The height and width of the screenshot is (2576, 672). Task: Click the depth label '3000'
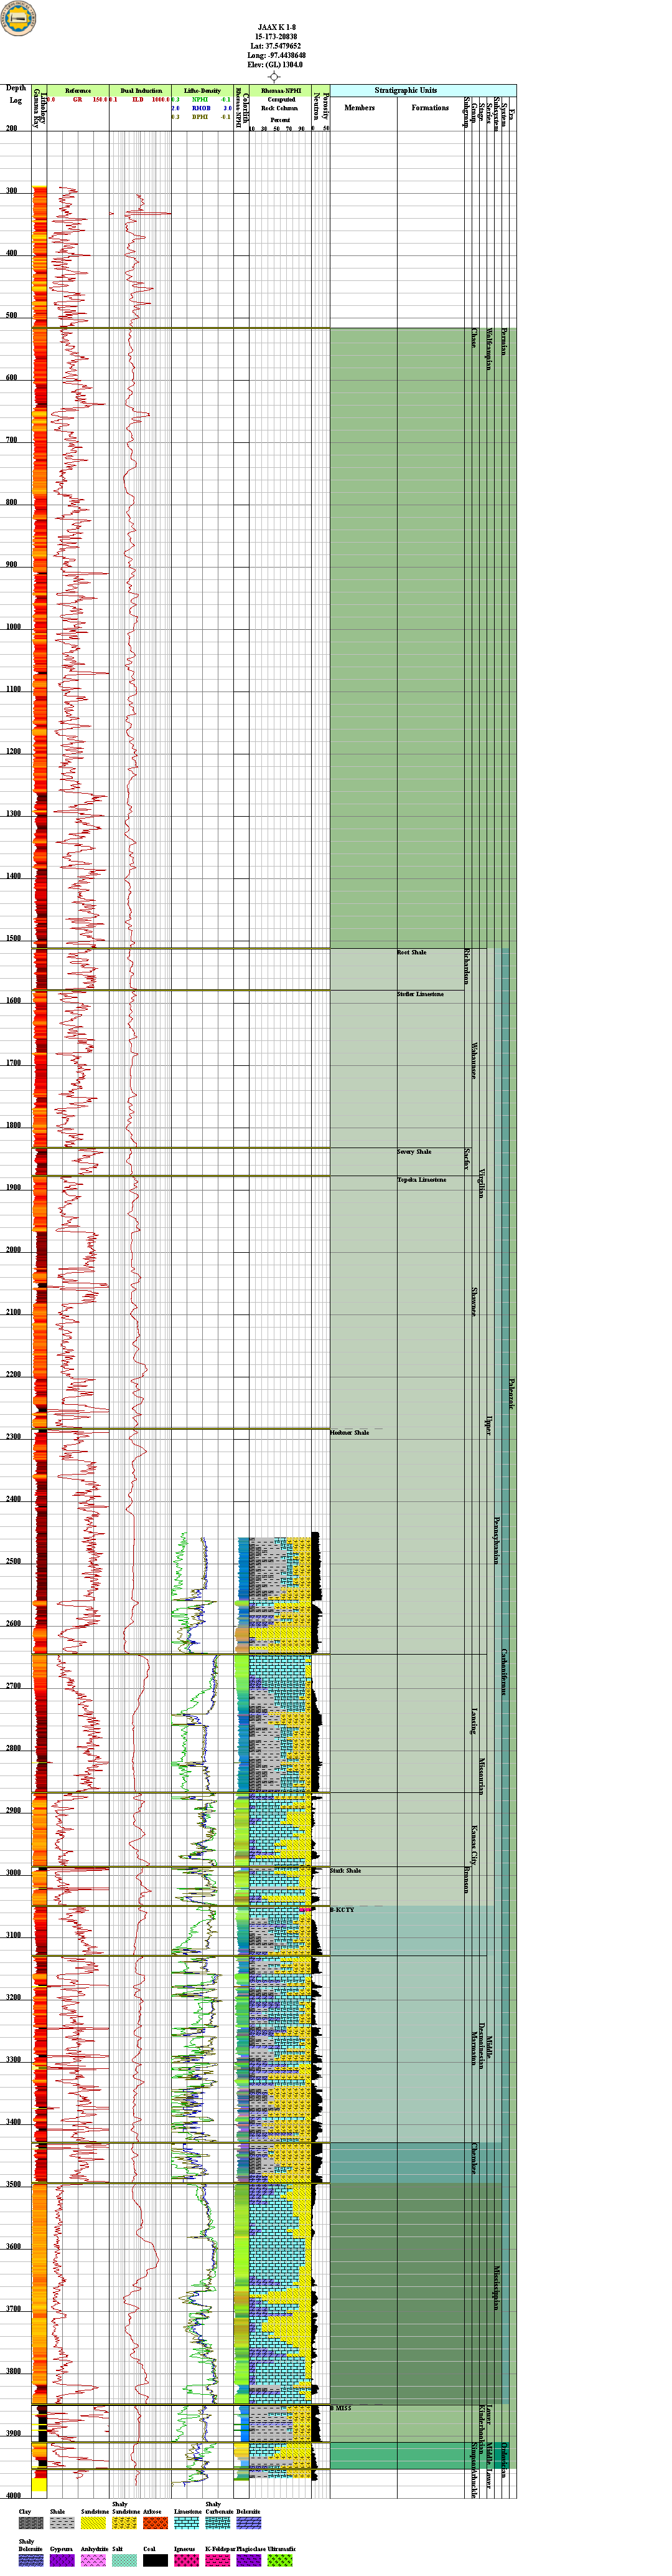tap(13, 1872)
